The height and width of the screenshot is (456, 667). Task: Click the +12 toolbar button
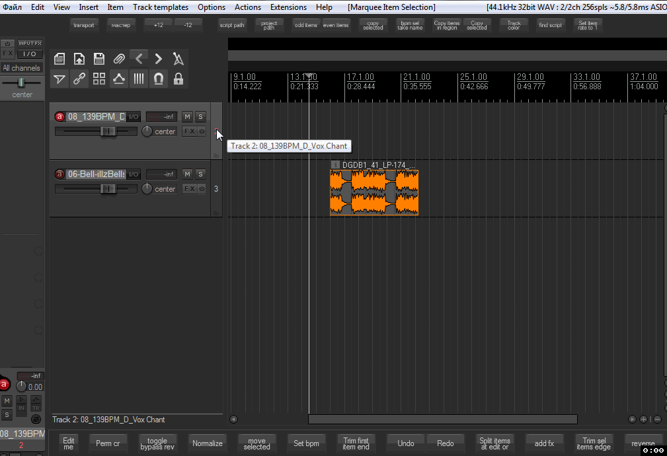point(158,26)
